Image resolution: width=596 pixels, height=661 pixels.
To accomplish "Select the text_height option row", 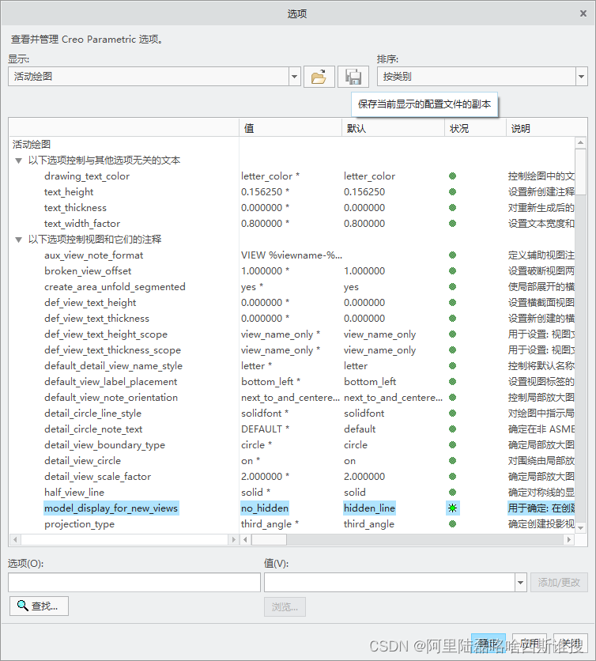I will (69, 192).
